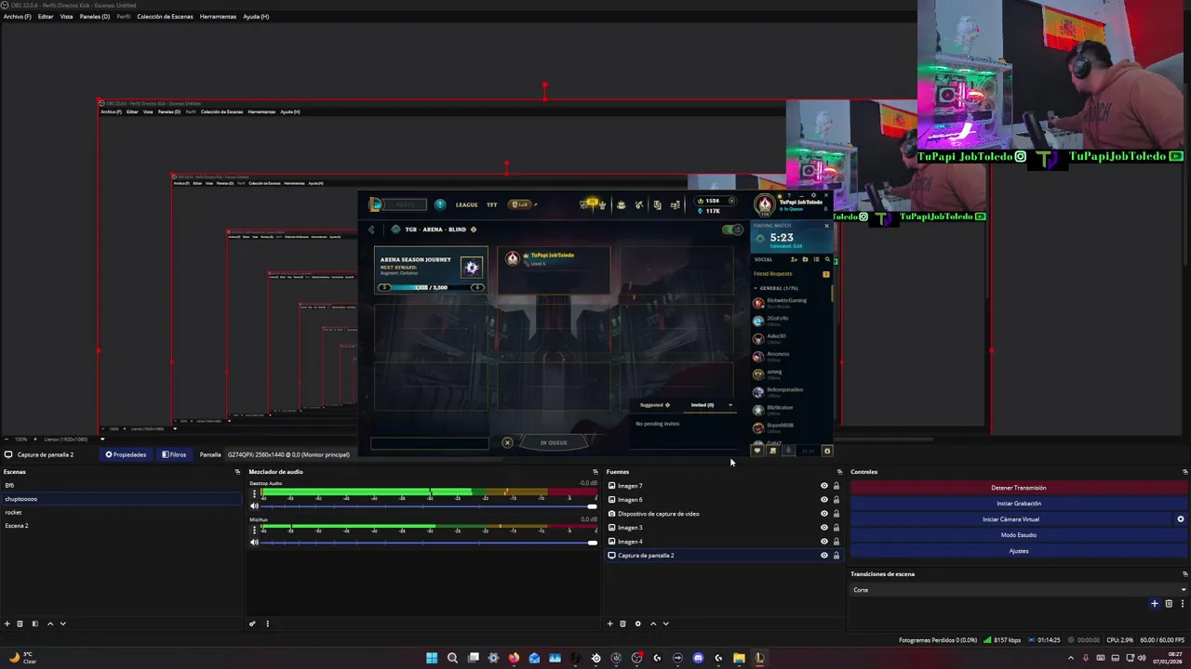The width and height of the screenshot is (1191, 669).
Task: Open advanced audio properties gear icon
Action: click(252, 623)
